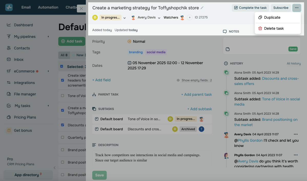
Task: Choose Delete task from the menu
Action: (274, 28)
